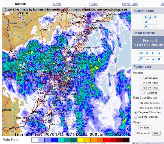Viewport: 164px width, 144px height.
Task: Open the Since 9 am rainfall view
Action: tap(130, 4)
